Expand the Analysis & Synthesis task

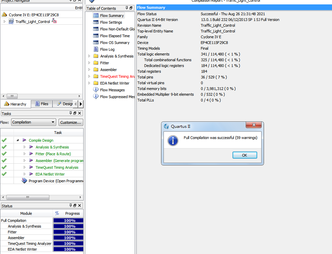coord(25,147)
